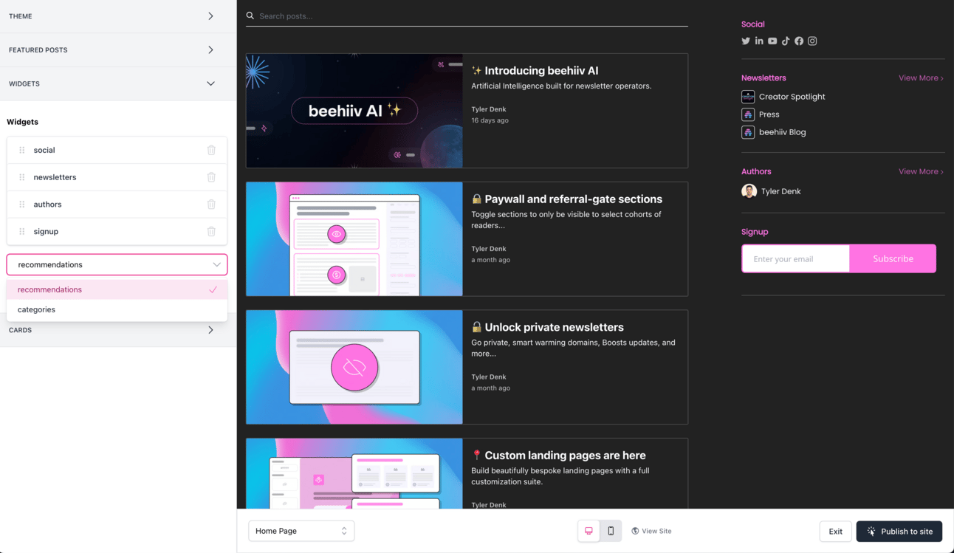This screenshot has height=553, width=954.
Task: Open the Home Page selector
Action: [x=301, y=531]
